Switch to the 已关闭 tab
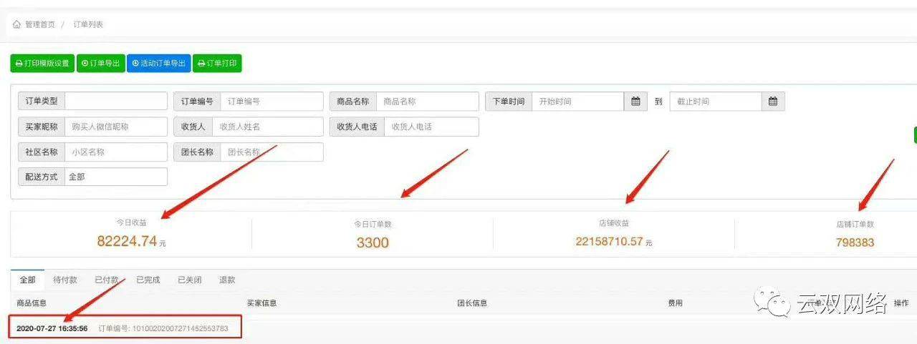 [x=190, y=280]
